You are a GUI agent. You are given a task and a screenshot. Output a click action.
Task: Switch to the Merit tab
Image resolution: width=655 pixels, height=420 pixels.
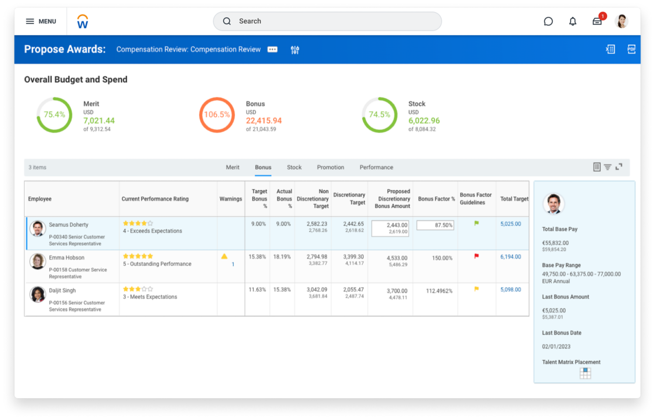click(232, 167)
